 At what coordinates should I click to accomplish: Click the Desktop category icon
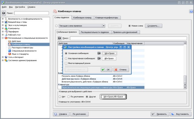click(x=6, y=35)
